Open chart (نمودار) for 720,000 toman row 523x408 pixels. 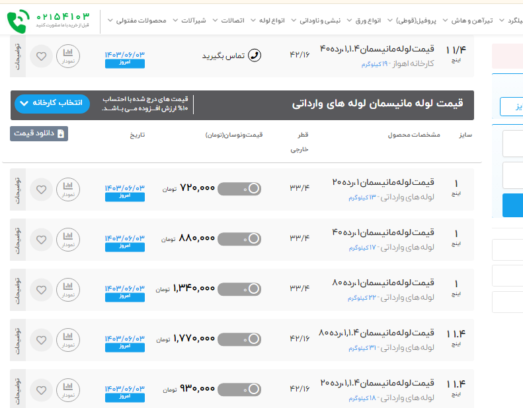pyautogui.click(x=67, y=189)
